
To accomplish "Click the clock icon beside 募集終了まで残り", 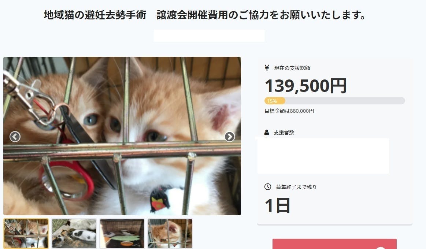I will coord(268,187).
